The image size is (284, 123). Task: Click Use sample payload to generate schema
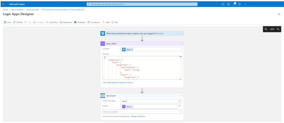pyautogui.click(x=118, y=83)
